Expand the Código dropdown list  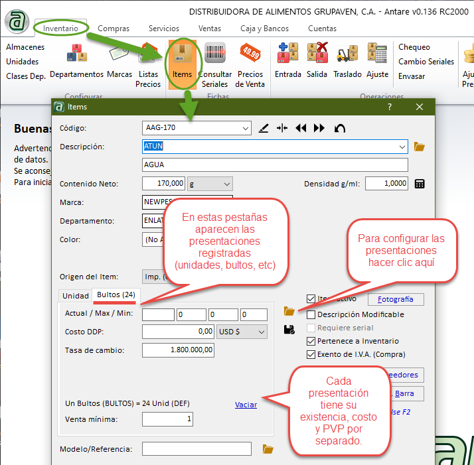pos(246,128)
